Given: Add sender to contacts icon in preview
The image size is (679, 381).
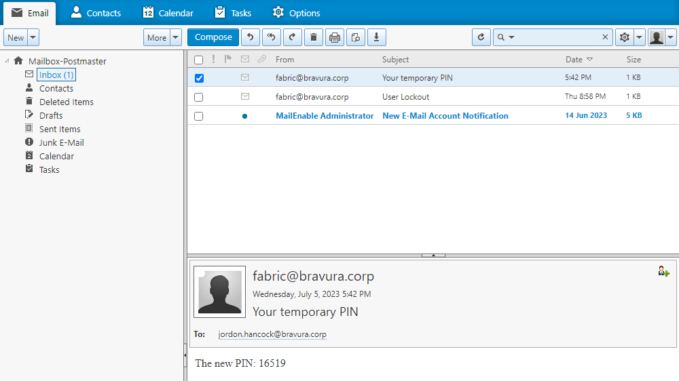Looking at the screenshot, I should pyautogui.click(x=663, y=272).
